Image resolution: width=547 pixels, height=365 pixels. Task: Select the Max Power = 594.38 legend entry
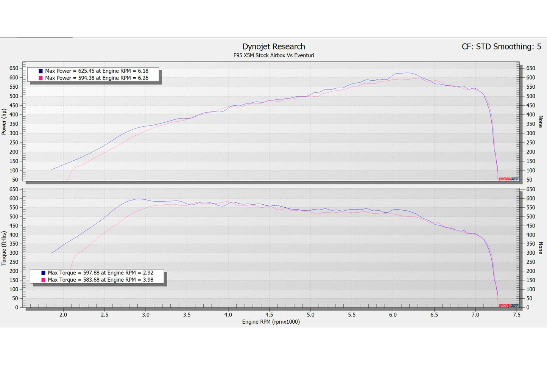point(97,78)
